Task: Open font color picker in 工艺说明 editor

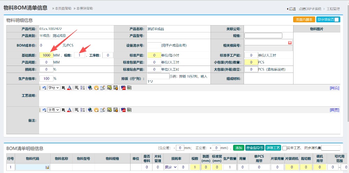Action: [69, 88]
